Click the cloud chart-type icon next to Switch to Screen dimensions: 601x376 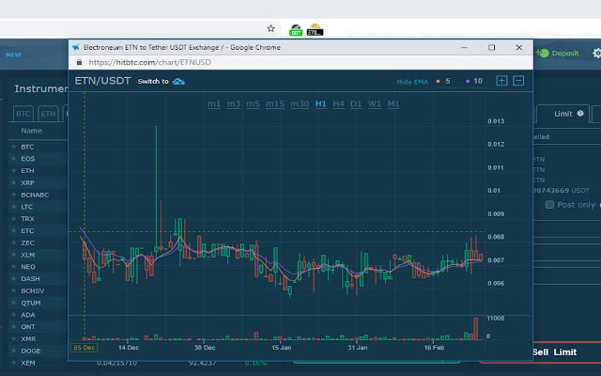[x=179, y=82]
